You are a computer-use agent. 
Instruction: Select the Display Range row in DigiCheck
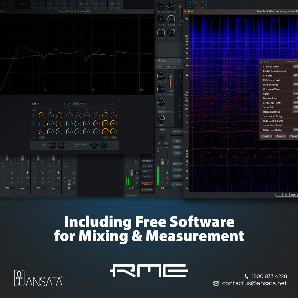click(x=278, y=85)
